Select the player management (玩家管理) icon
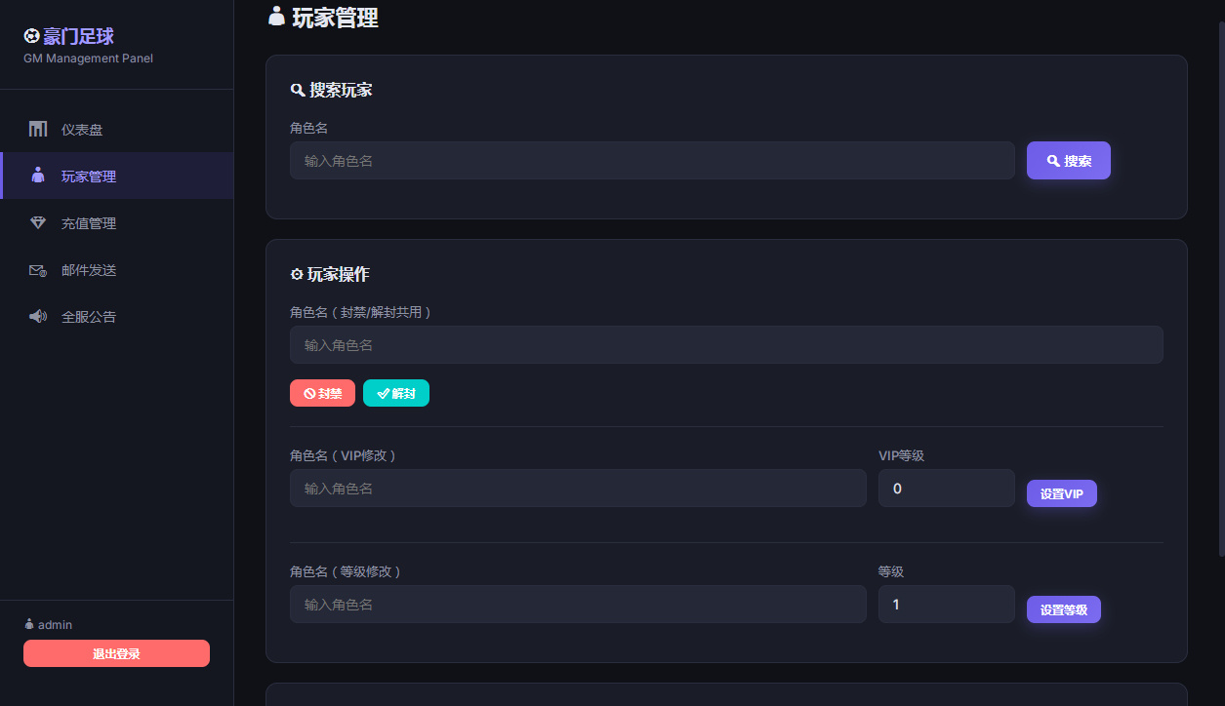This screenshot has height=706, width=1225. coord(37,176)
